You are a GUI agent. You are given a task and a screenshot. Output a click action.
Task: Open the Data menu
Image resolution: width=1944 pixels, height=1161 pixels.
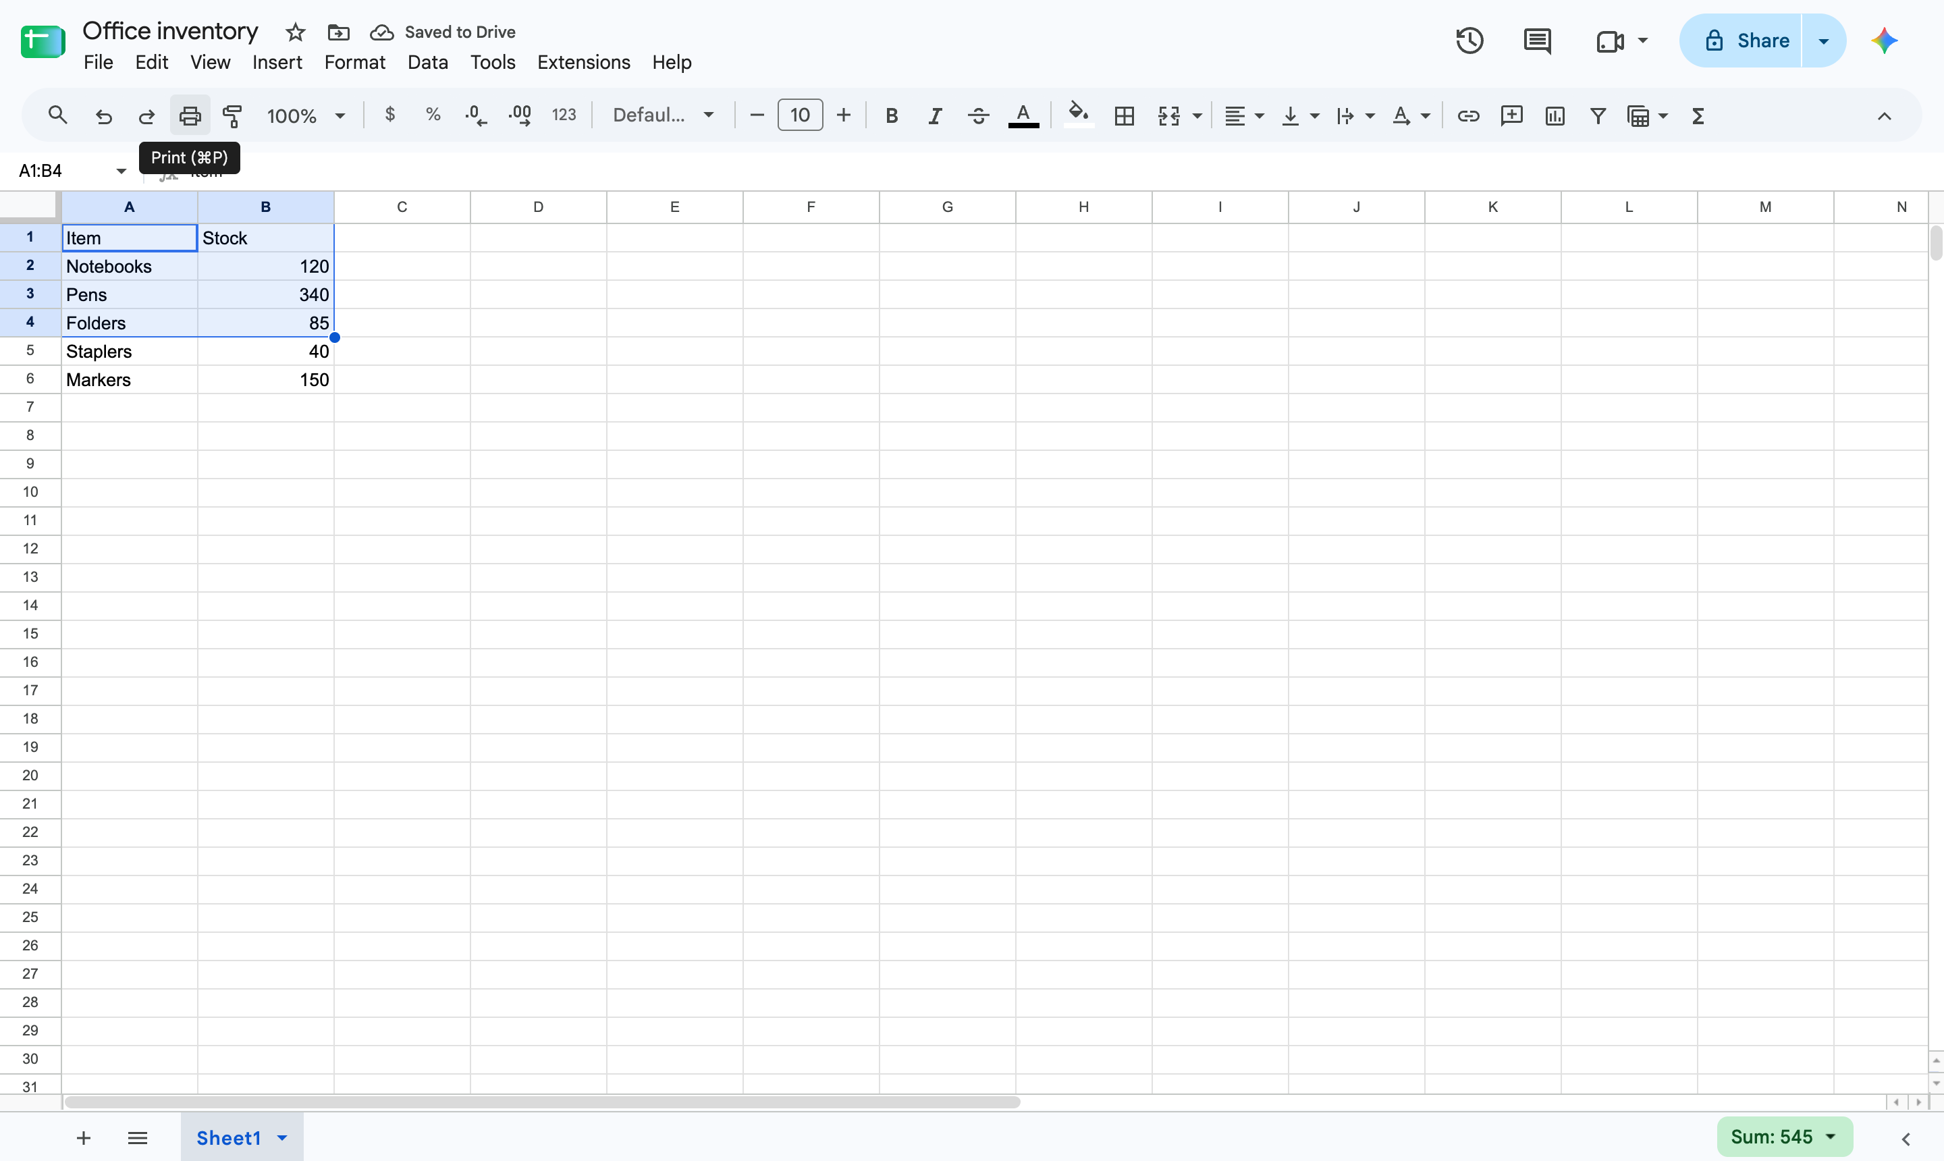point(427,62)
